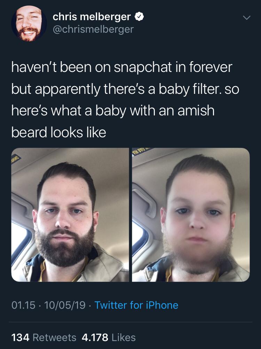The height and width of the screenshot is (349, 261).
Task: Select the tweet body text about snapchat
Action: pyautogui.click(x=125, y=100)
